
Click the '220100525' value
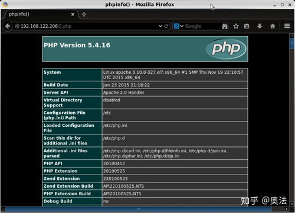click(116, 179)
